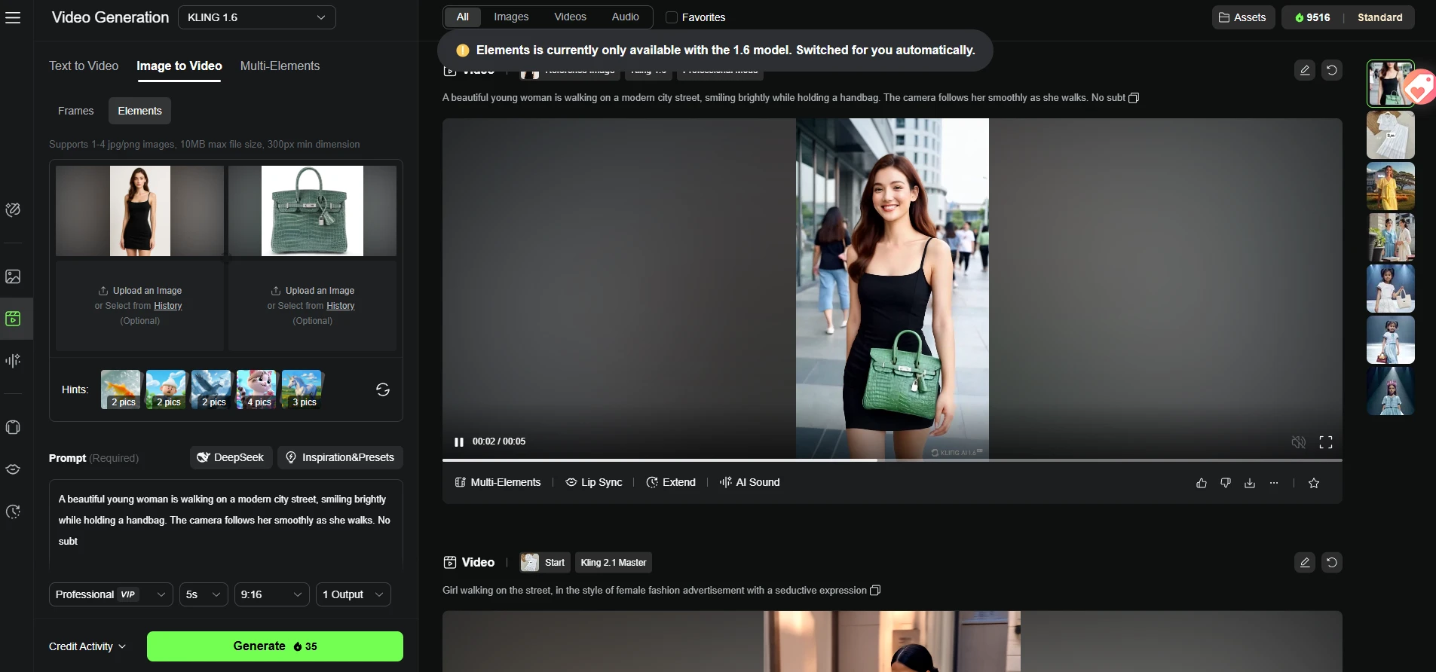Click the Generate button
The width and height of the screenshot is (1436, 672).
[275, 646]
